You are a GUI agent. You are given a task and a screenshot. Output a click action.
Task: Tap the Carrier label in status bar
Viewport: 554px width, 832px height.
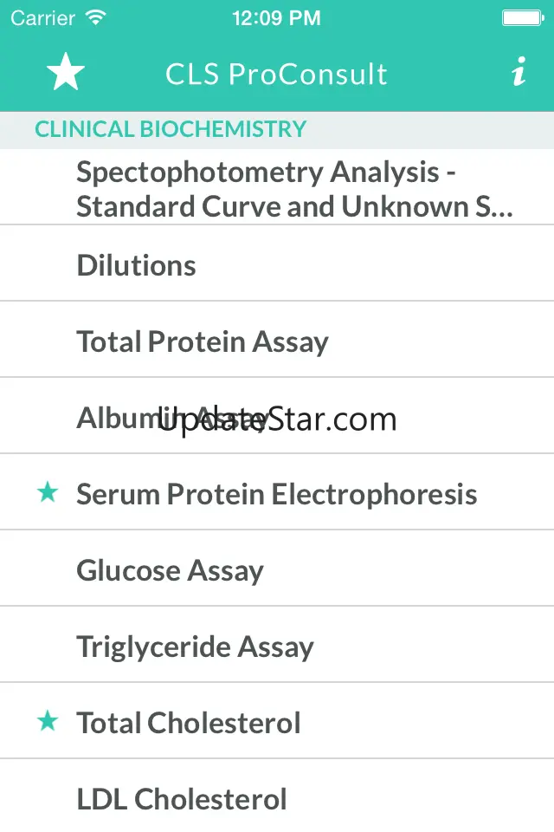[42, 18]
